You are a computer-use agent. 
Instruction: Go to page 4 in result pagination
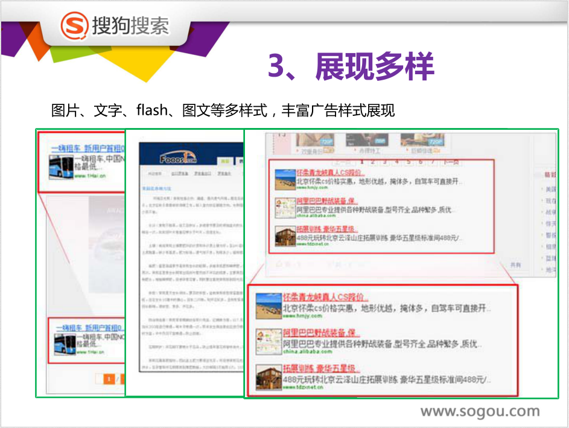pyautogui.click(x=397, y=162)
